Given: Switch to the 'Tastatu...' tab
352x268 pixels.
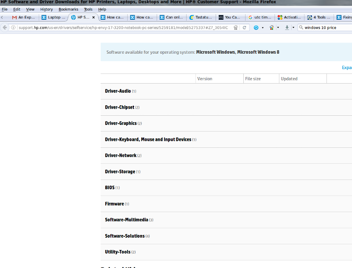Looking at the screenshot, I should point(201,17).
